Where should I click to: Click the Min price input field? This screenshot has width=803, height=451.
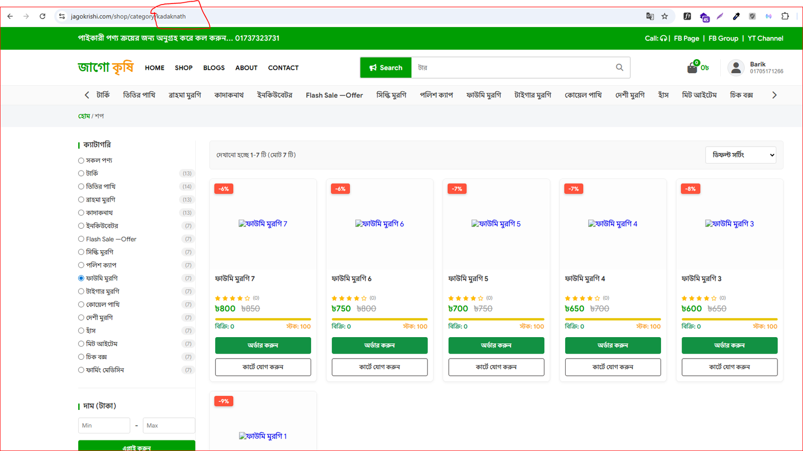click(104, 425)
